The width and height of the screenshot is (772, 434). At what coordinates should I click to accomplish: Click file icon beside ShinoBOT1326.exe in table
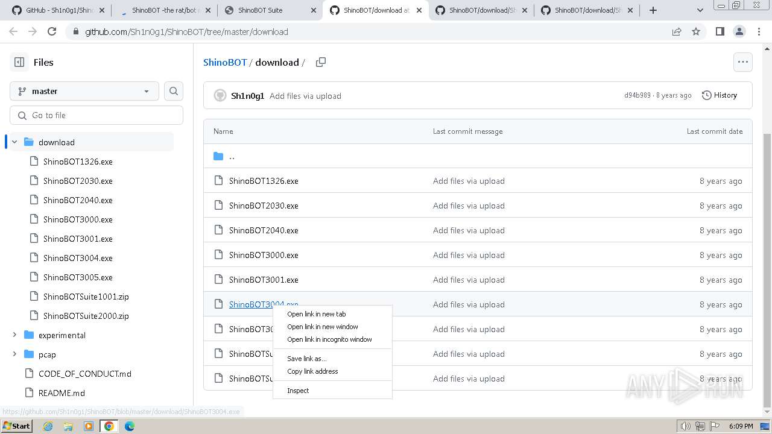click(x=218, y=181)
